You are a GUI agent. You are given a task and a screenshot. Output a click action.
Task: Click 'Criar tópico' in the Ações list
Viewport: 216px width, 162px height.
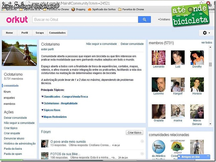coord(11,128)
